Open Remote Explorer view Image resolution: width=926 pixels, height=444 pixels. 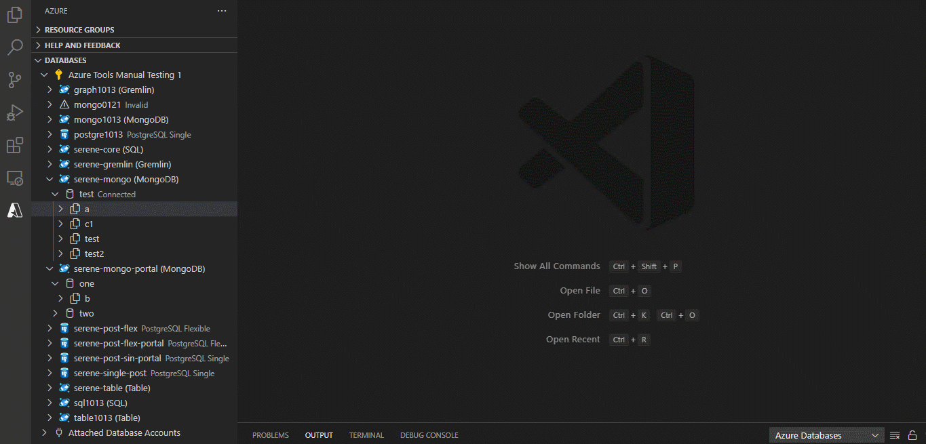coord(15,178)
